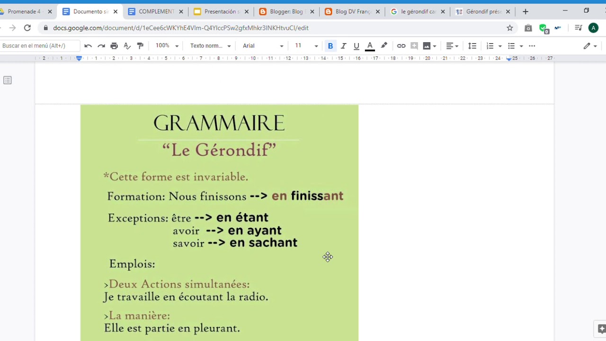Toggle italic formatting
The image size is (606, 341).
click(x=343, y=46)
